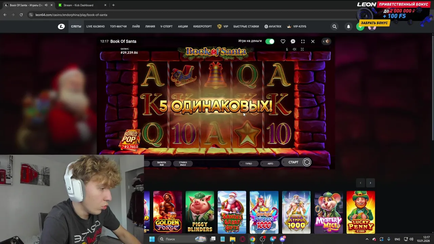Toggle the 'Игра на деньги' switch

click(270, 41)
